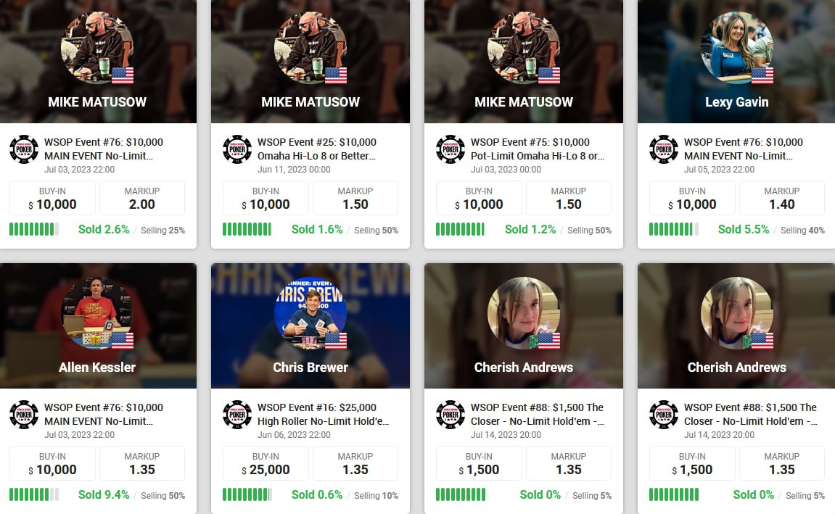Click WSOP poker chip icon on Matusow Event #76 card

(24, 149)
